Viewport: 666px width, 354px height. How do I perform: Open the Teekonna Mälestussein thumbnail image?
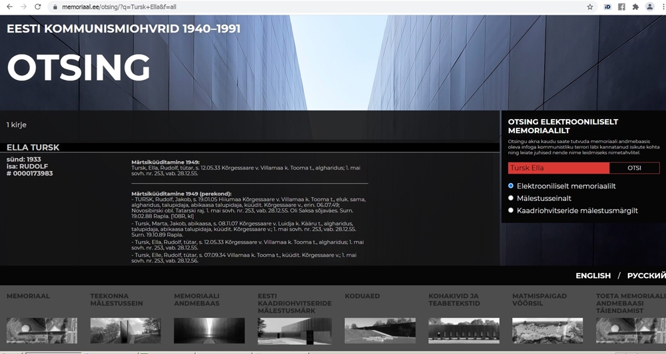[x=125, y=330]
